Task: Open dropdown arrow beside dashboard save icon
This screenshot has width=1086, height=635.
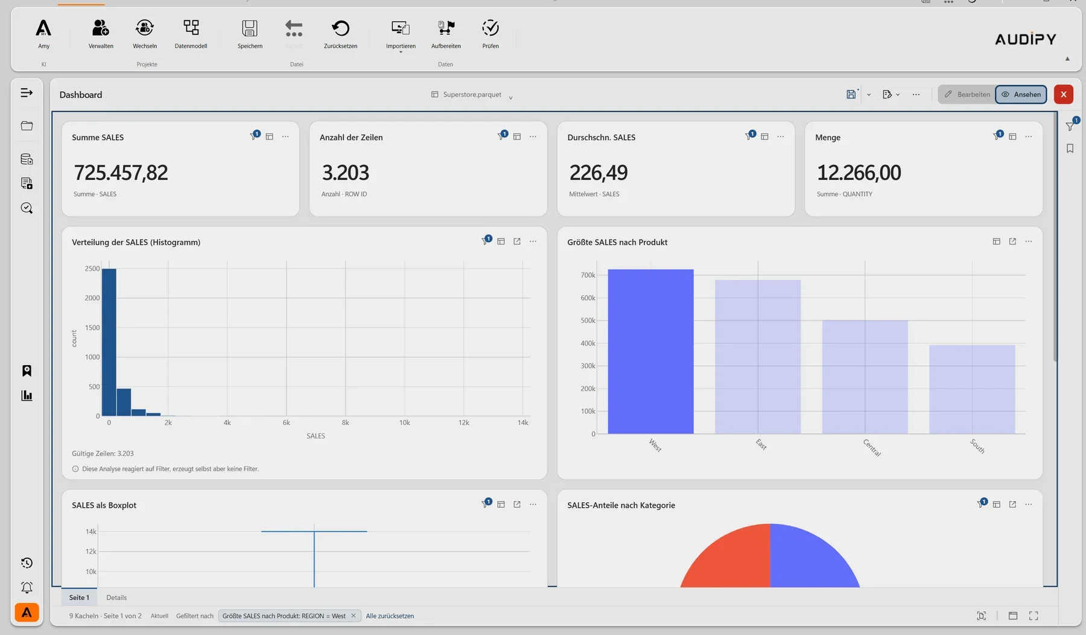Action: click(869, 95)
